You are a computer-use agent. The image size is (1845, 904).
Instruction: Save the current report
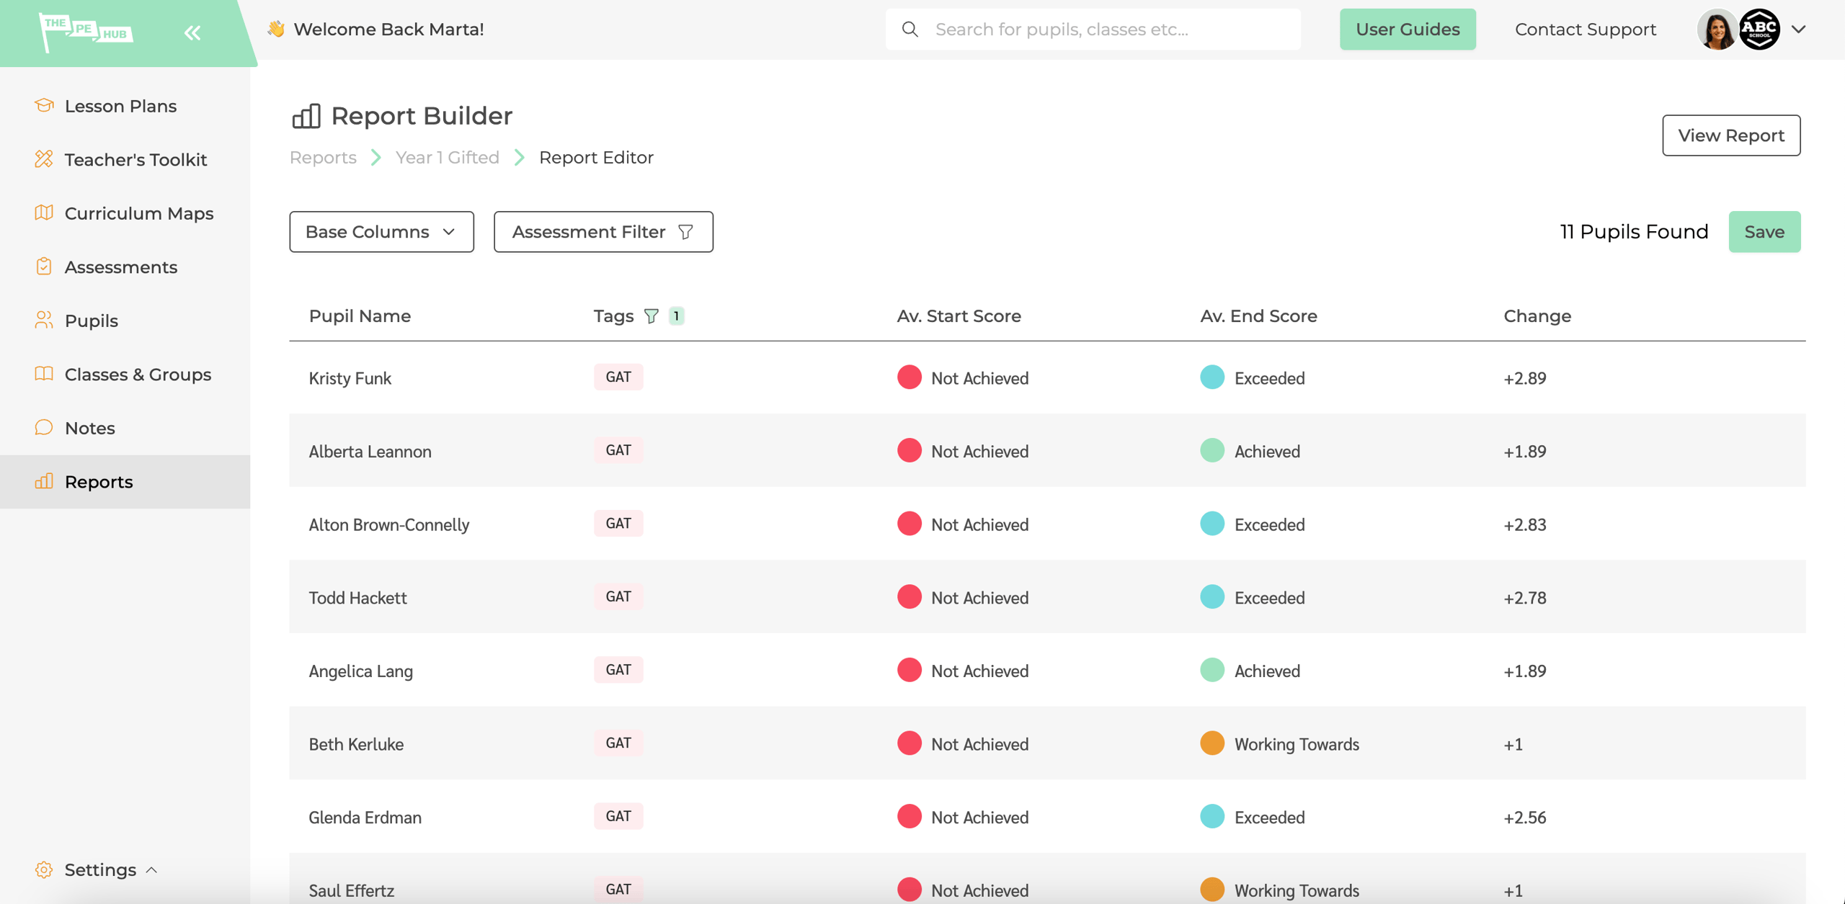point(1764,231)
